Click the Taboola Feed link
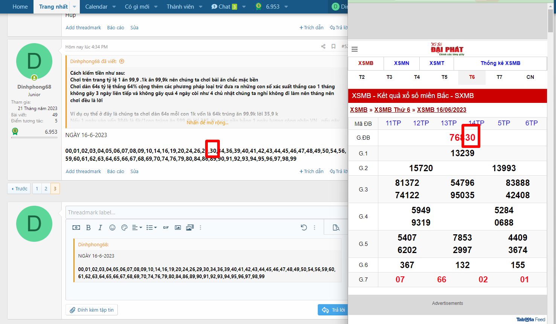 tap(531, 319)
